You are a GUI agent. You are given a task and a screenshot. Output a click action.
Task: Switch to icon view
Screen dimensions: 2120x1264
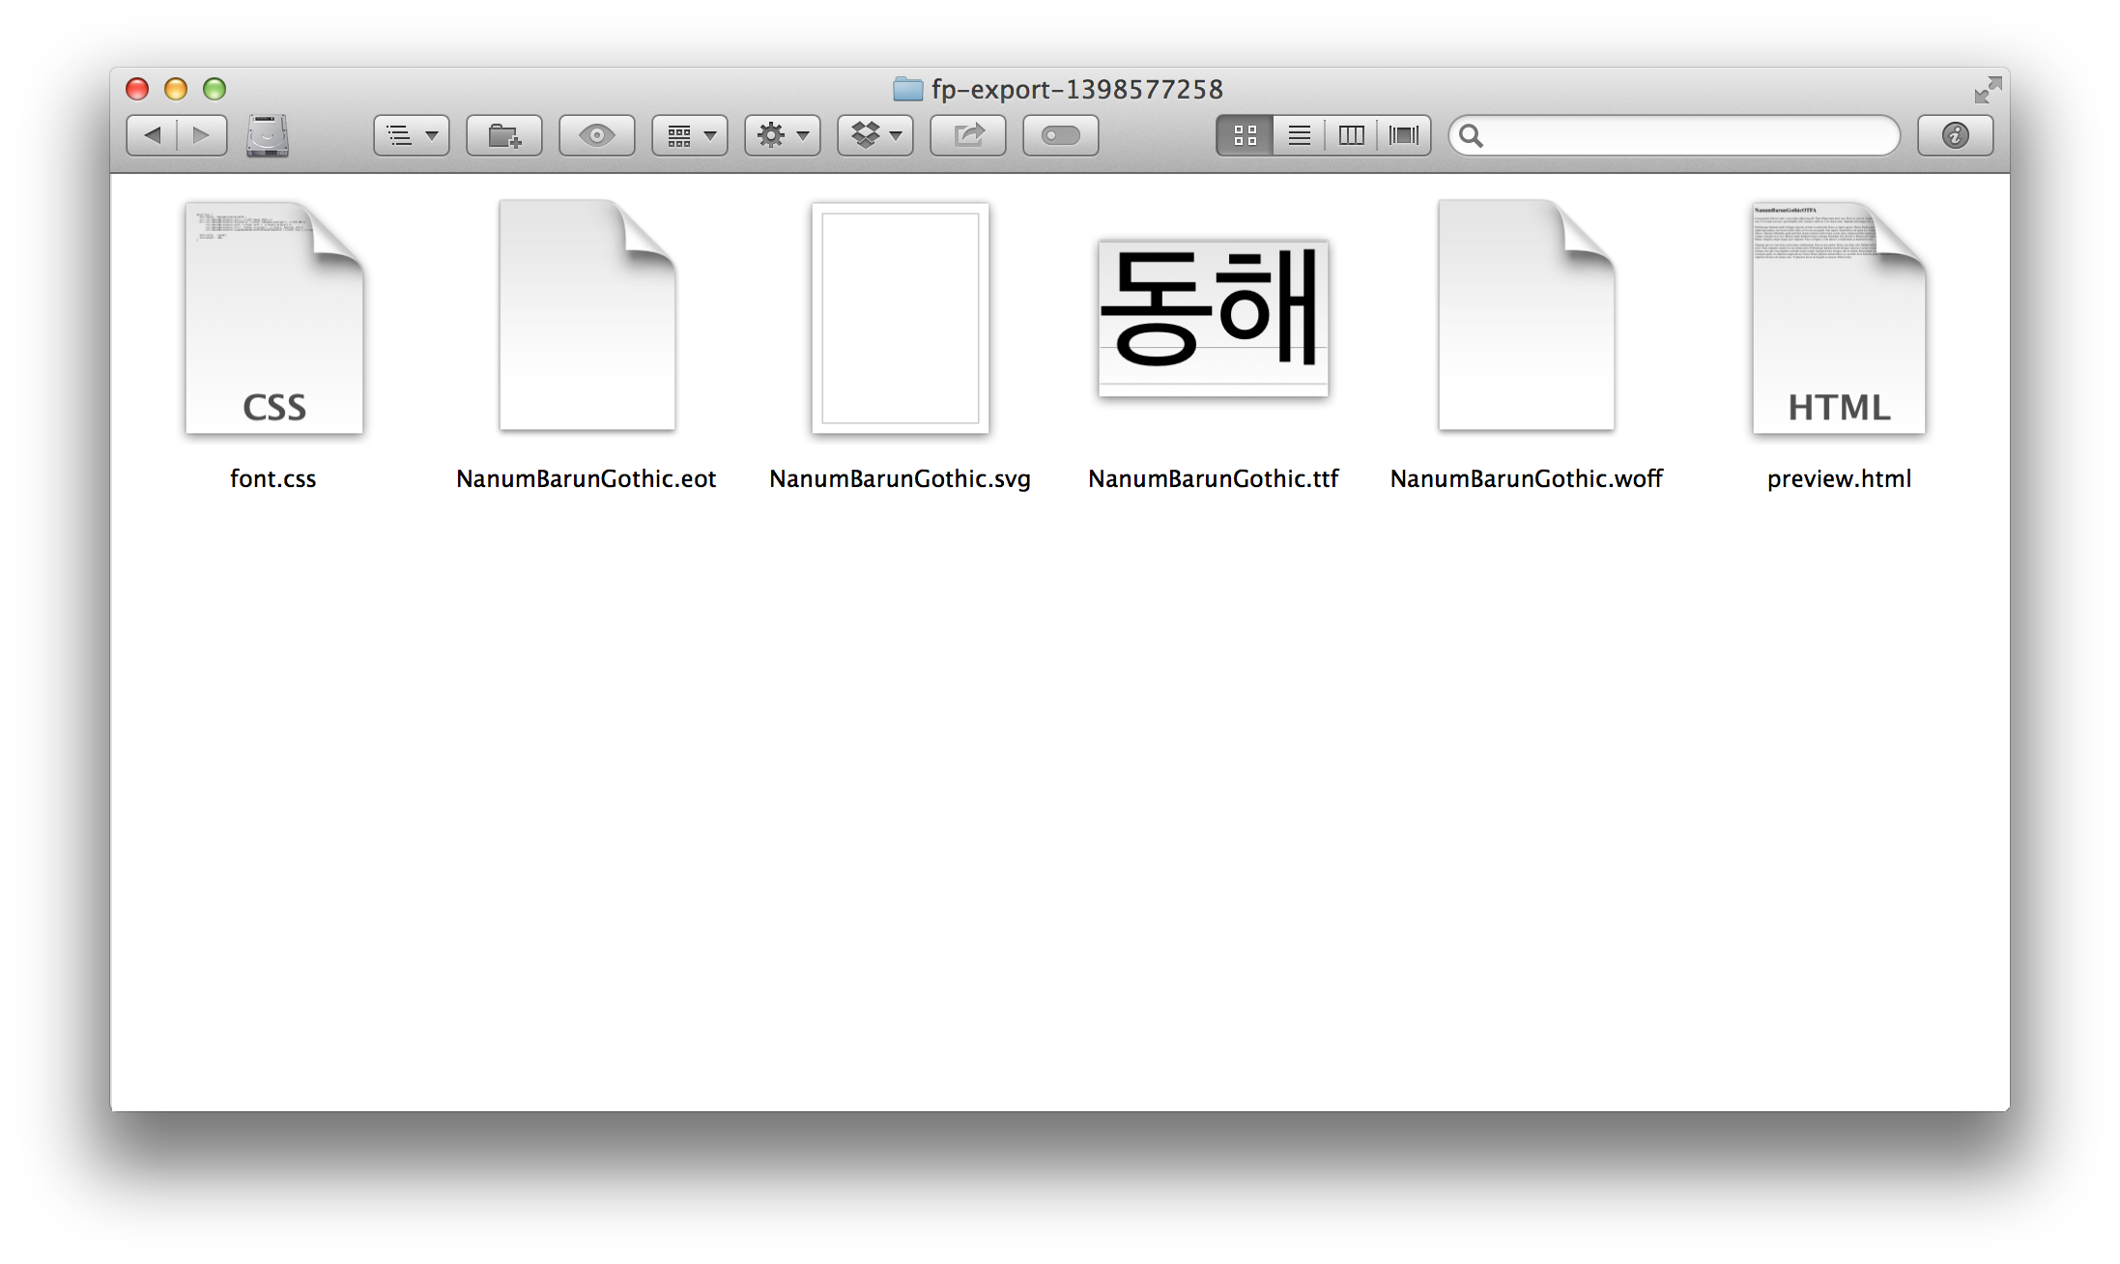tap(1245, 135)
